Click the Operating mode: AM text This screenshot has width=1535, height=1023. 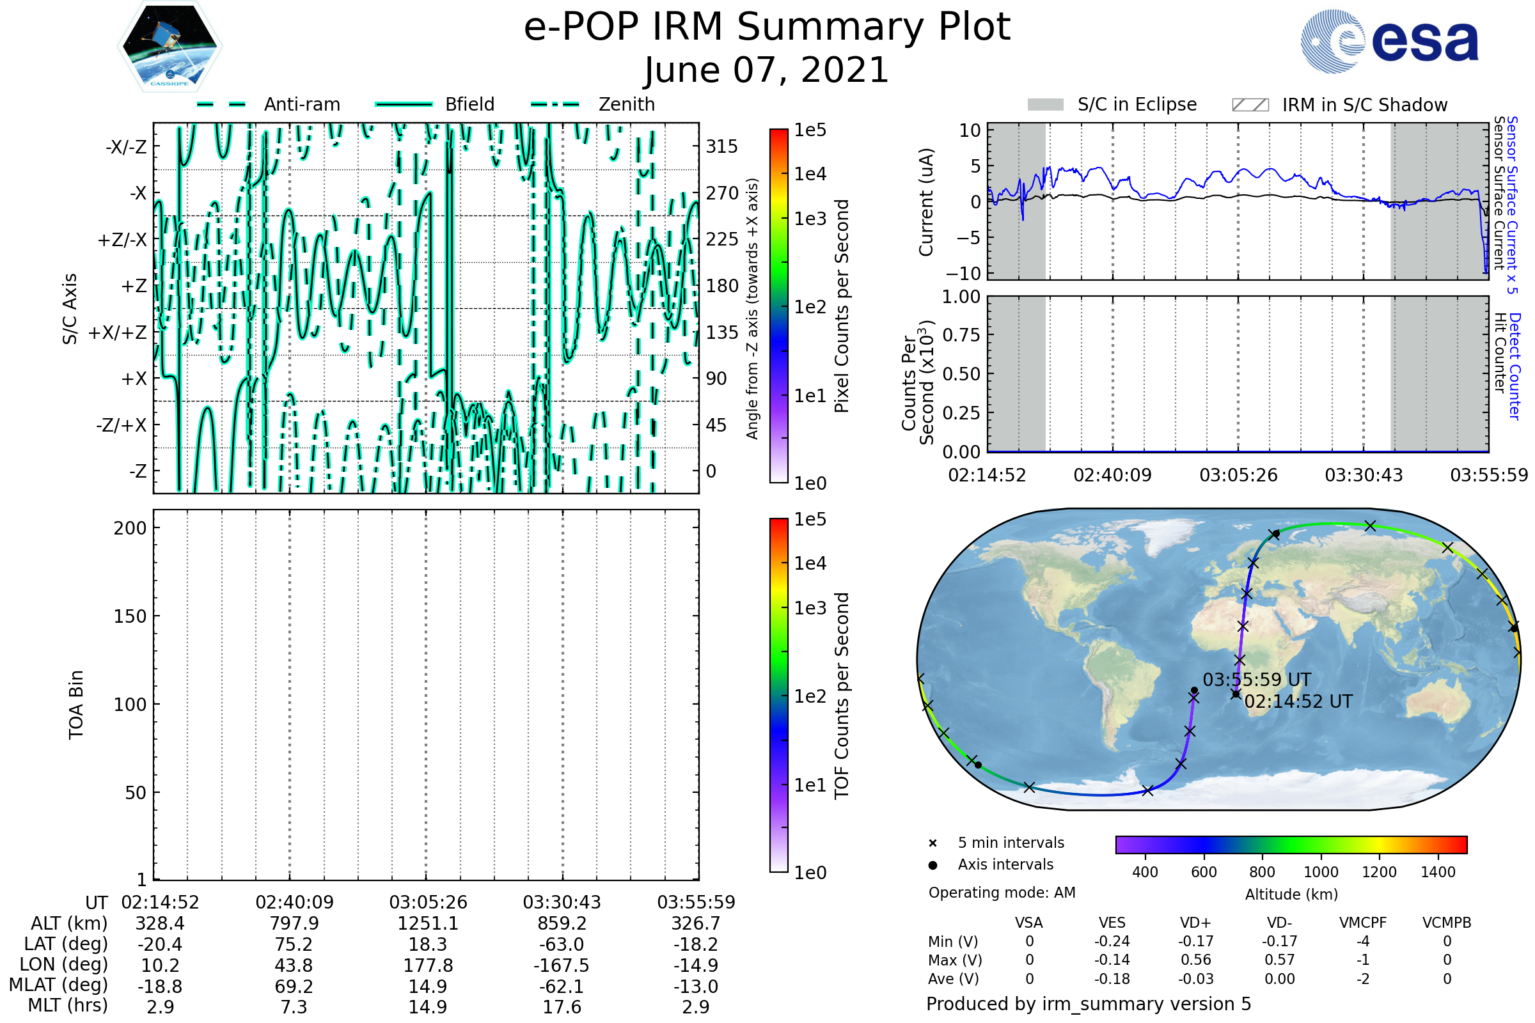coord(1002,893)
